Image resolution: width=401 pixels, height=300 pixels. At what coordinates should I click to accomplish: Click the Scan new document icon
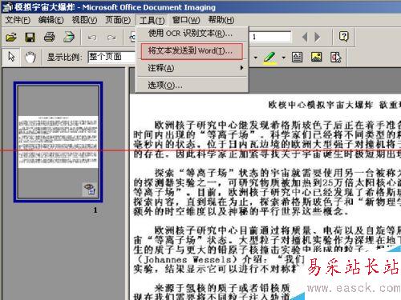(x=69, y=37)
